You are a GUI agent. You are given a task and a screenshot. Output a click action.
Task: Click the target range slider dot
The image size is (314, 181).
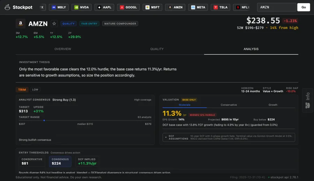pos(44,121)
